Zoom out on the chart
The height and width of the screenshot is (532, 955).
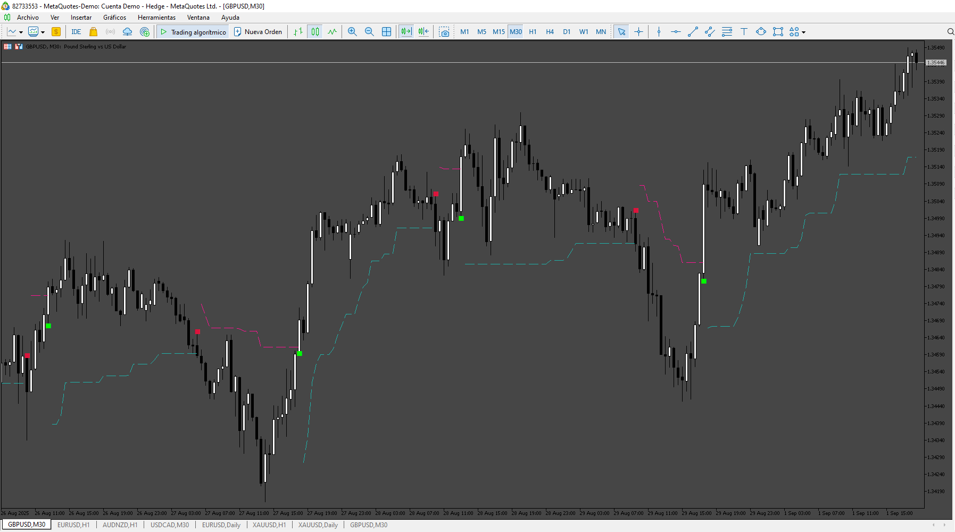369,32
